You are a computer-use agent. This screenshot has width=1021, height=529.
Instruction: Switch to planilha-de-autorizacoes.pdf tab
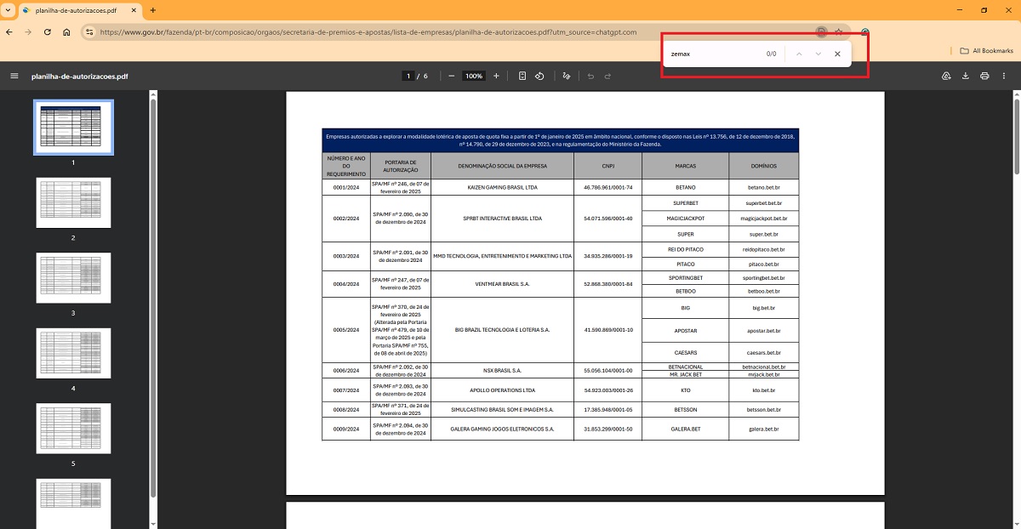pyautogui.click(x=75, y=10)
